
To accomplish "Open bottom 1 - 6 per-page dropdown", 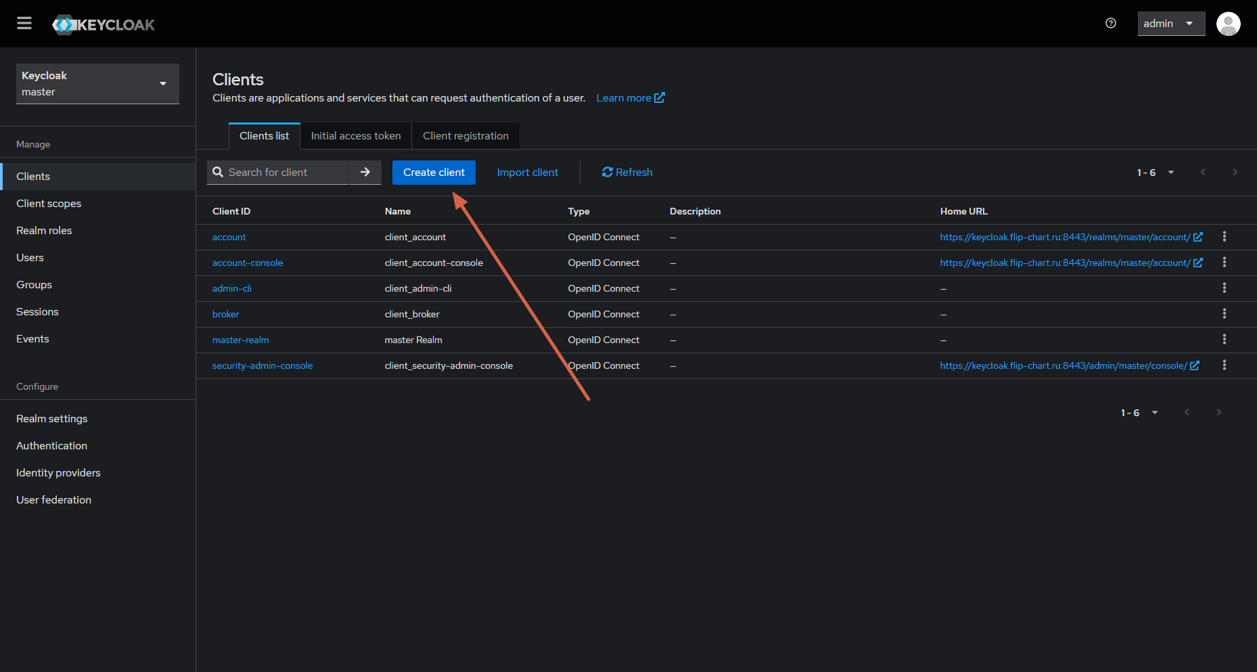I will click(x=1139, y=413).
